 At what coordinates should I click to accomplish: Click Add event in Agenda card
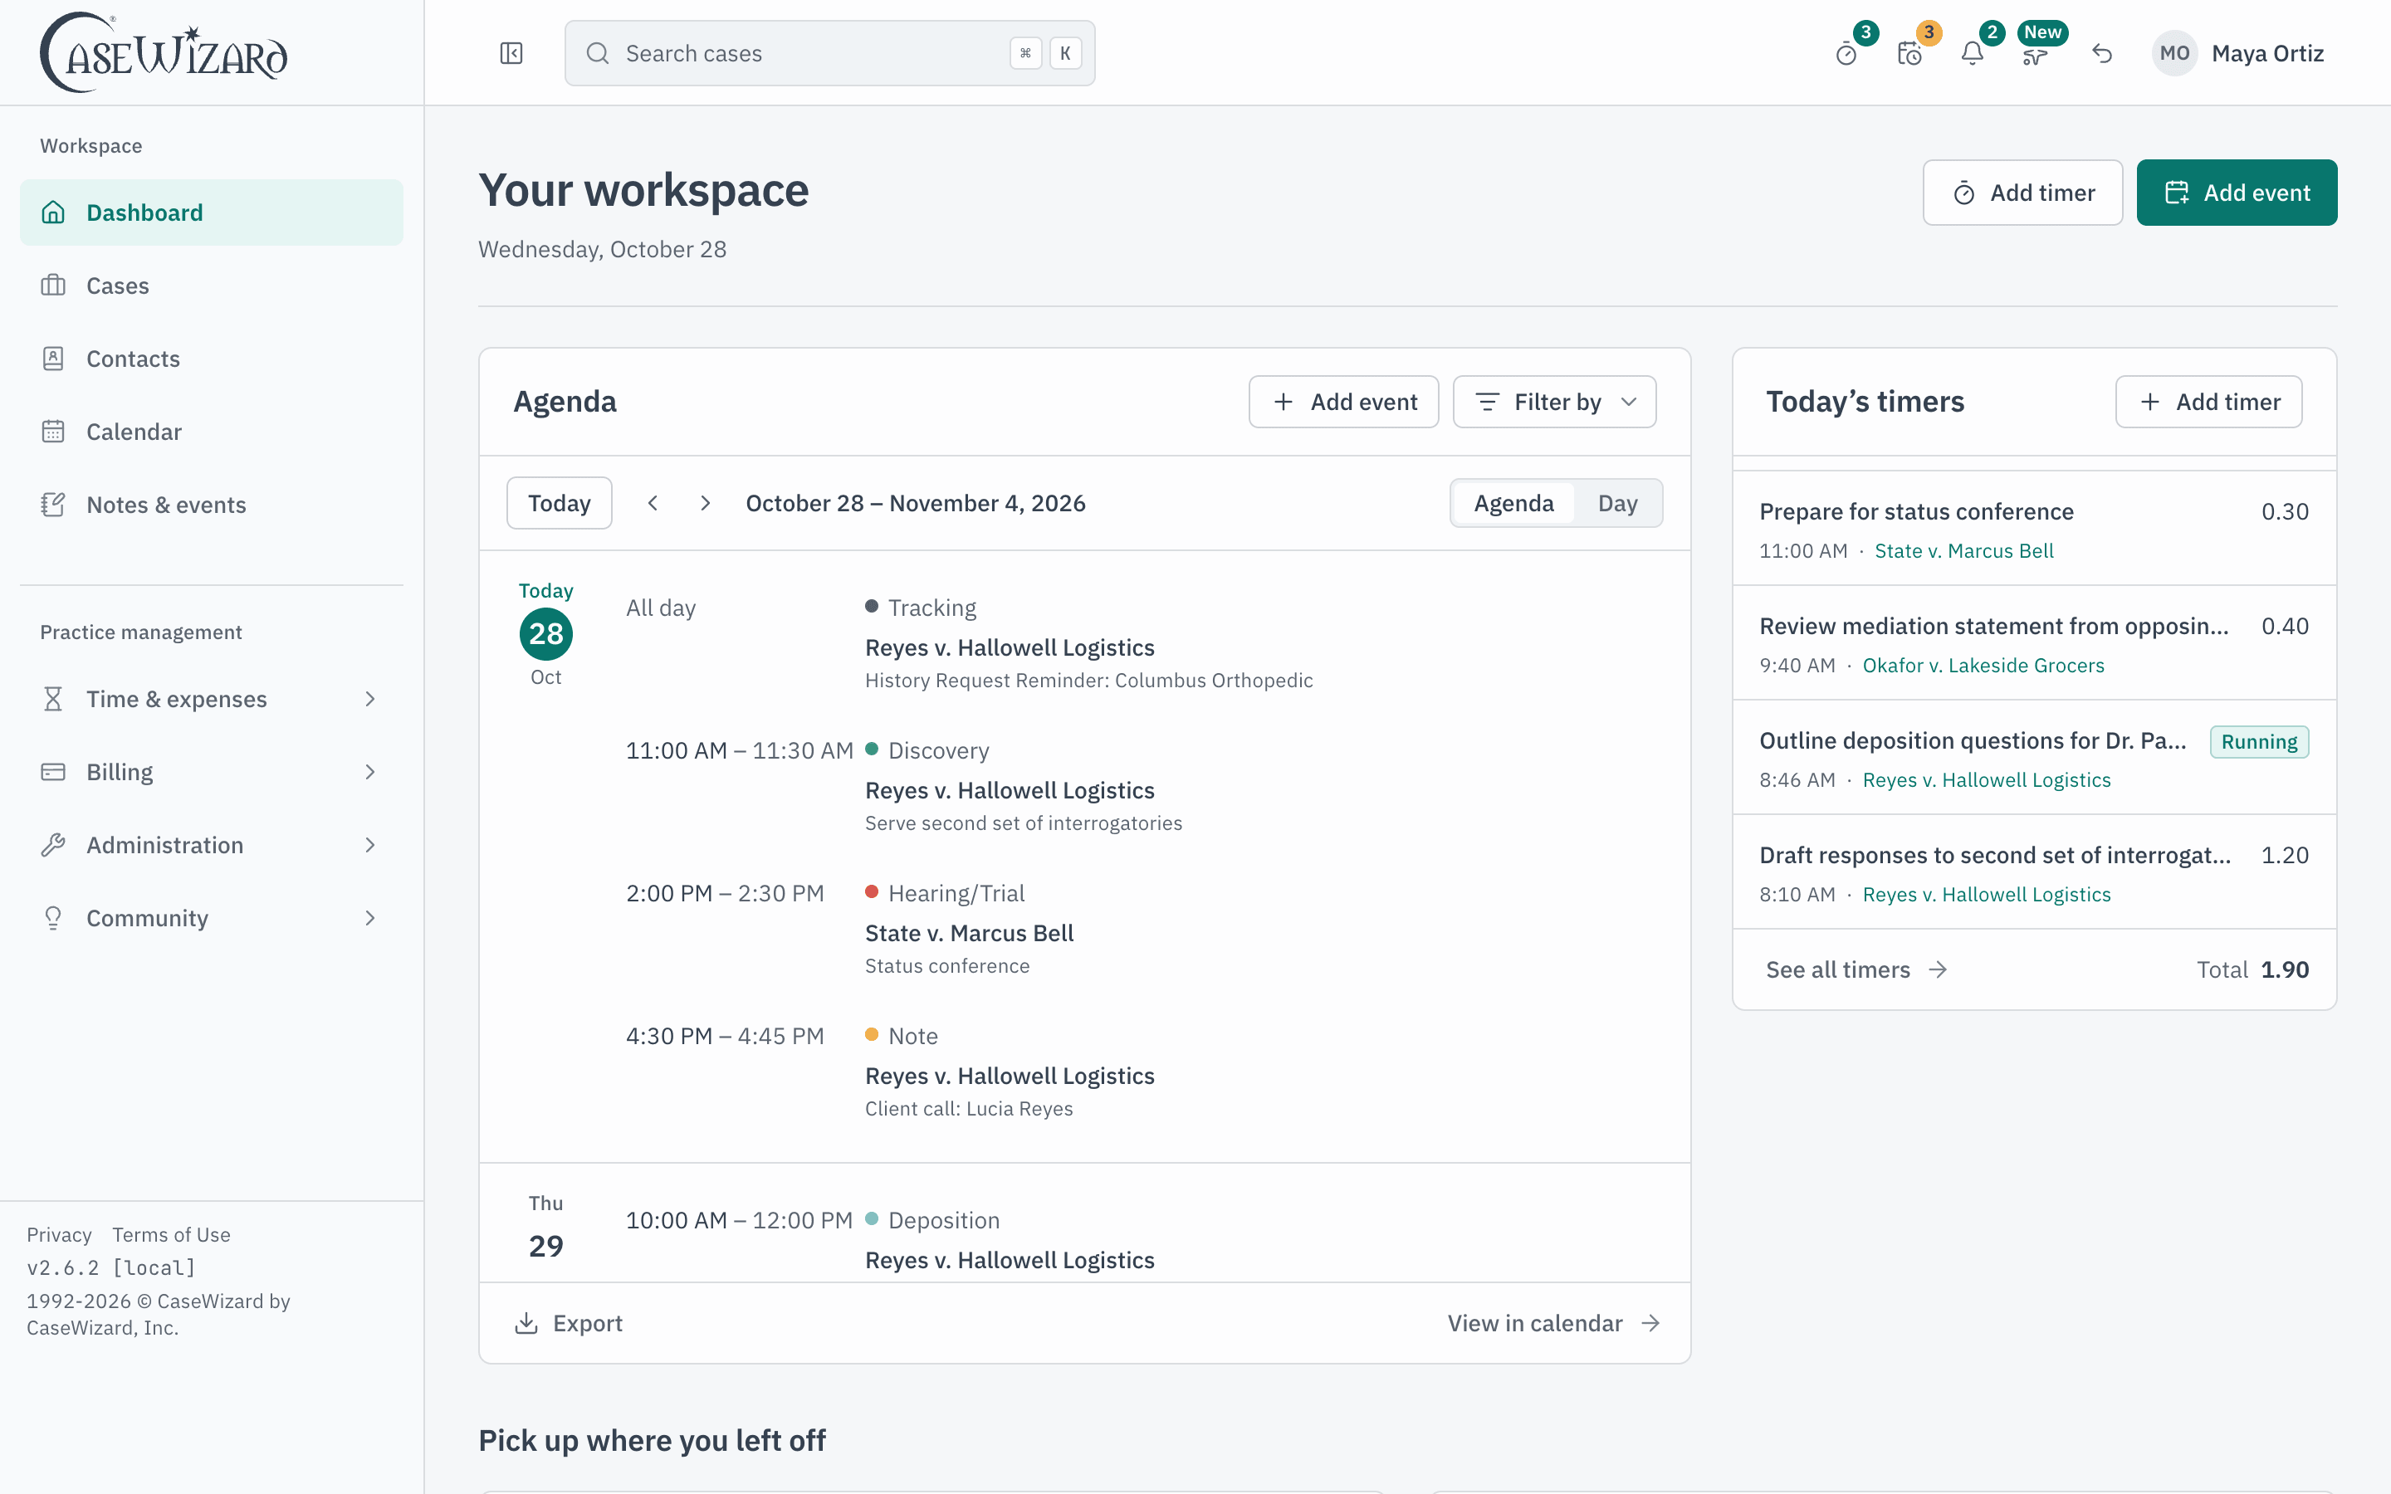click(x=1344, y=403)
